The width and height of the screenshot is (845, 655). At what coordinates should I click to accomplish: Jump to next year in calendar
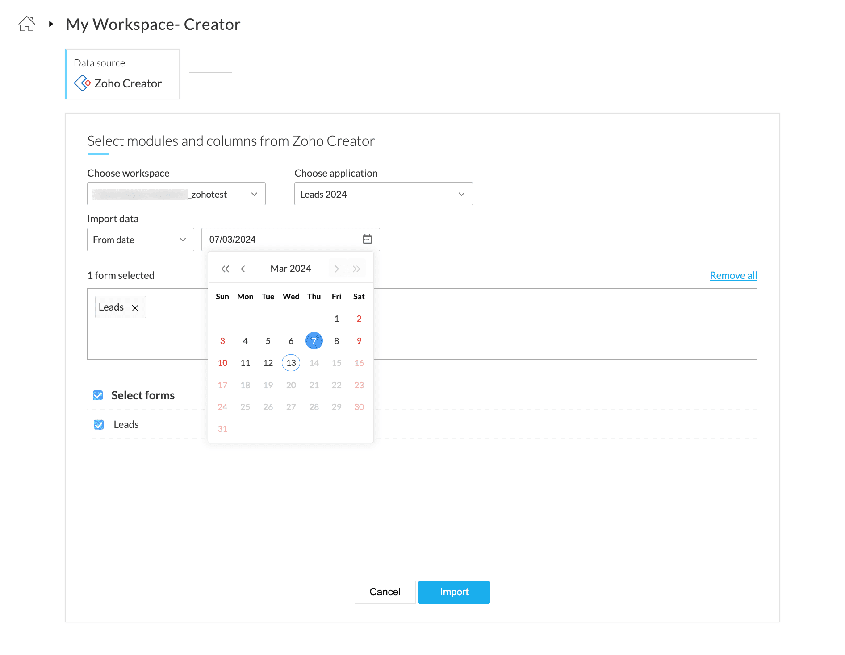[x=356, y=269]
